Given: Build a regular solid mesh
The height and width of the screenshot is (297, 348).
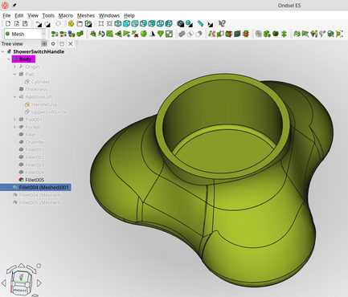Looking at the screenshot, I should coord(80,34).
